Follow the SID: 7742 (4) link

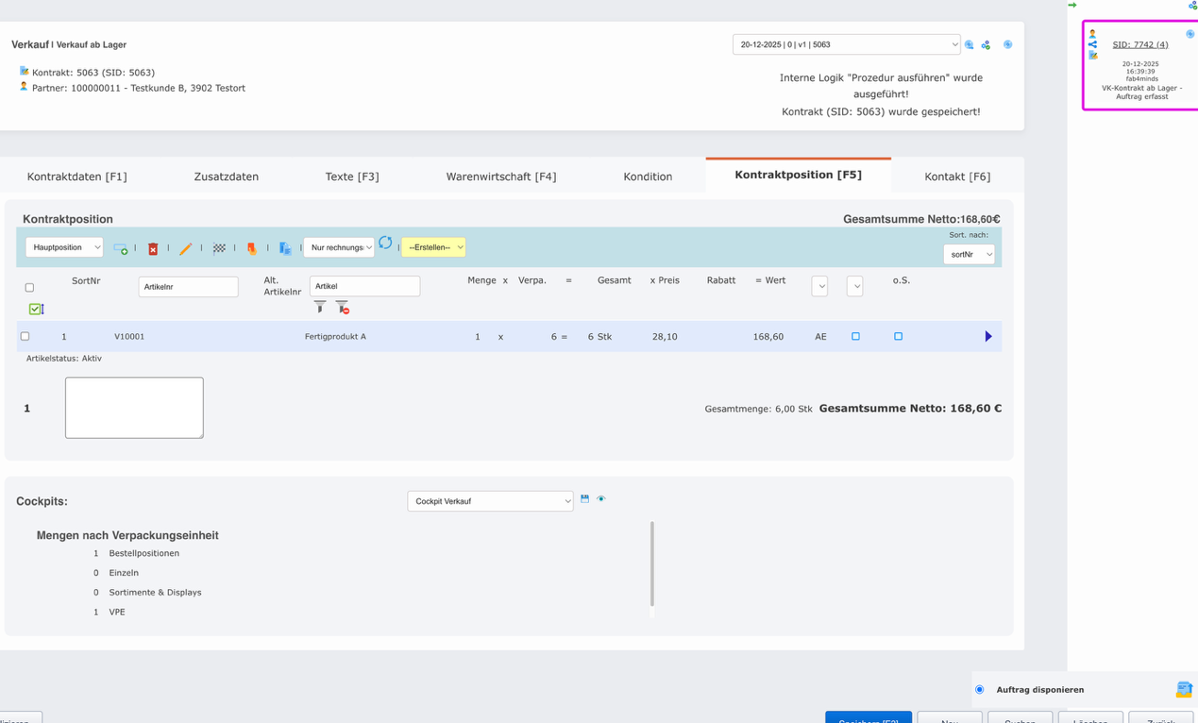pyautogui.click(x=1141, y=43)
